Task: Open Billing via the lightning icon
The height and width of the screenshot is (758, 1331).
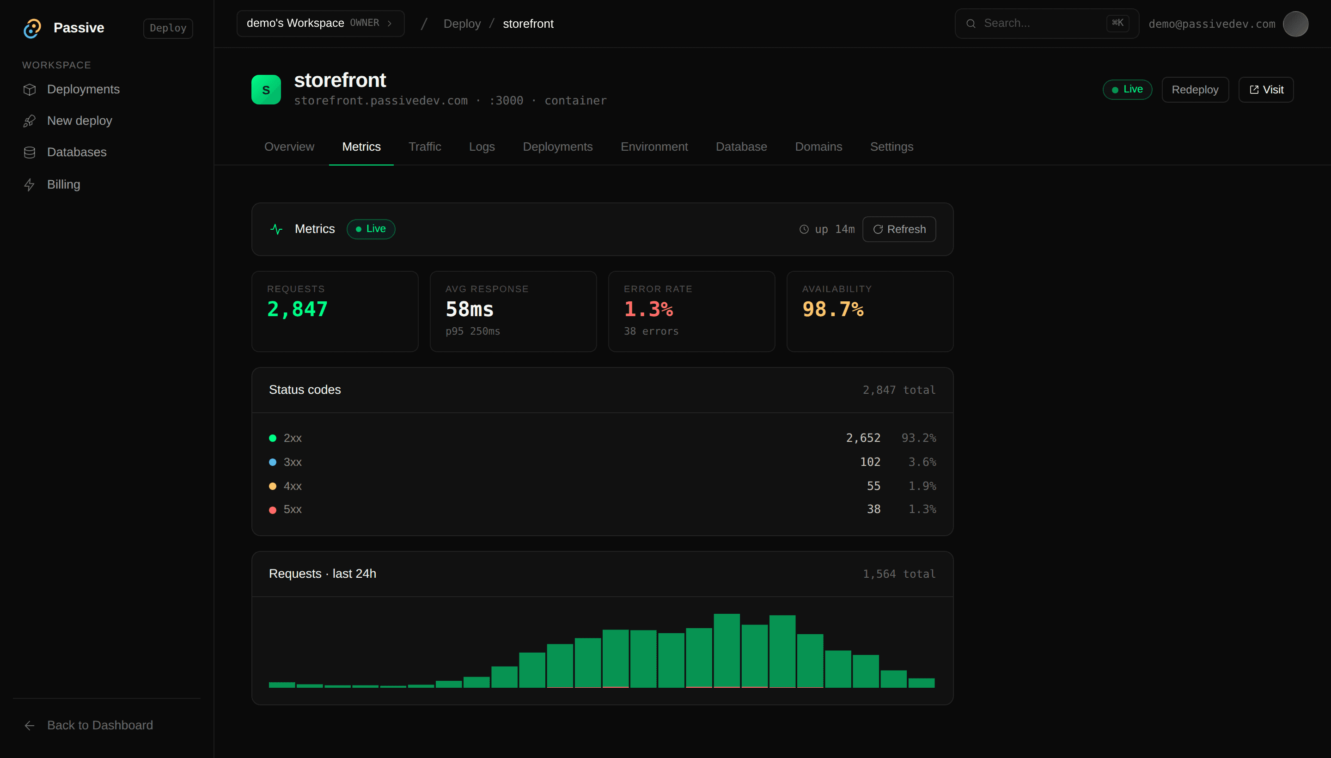Action: (30, 185)
